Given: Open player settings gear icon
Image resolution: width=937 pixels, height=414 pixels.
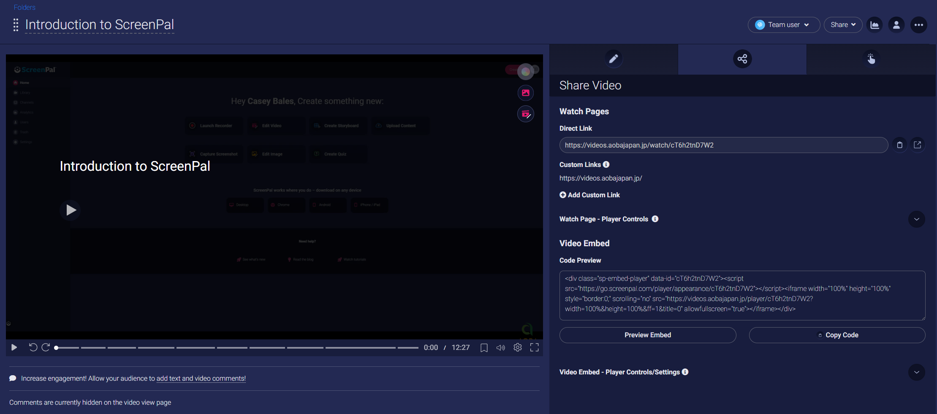Looking at the screenshot, I should [517, 347].
